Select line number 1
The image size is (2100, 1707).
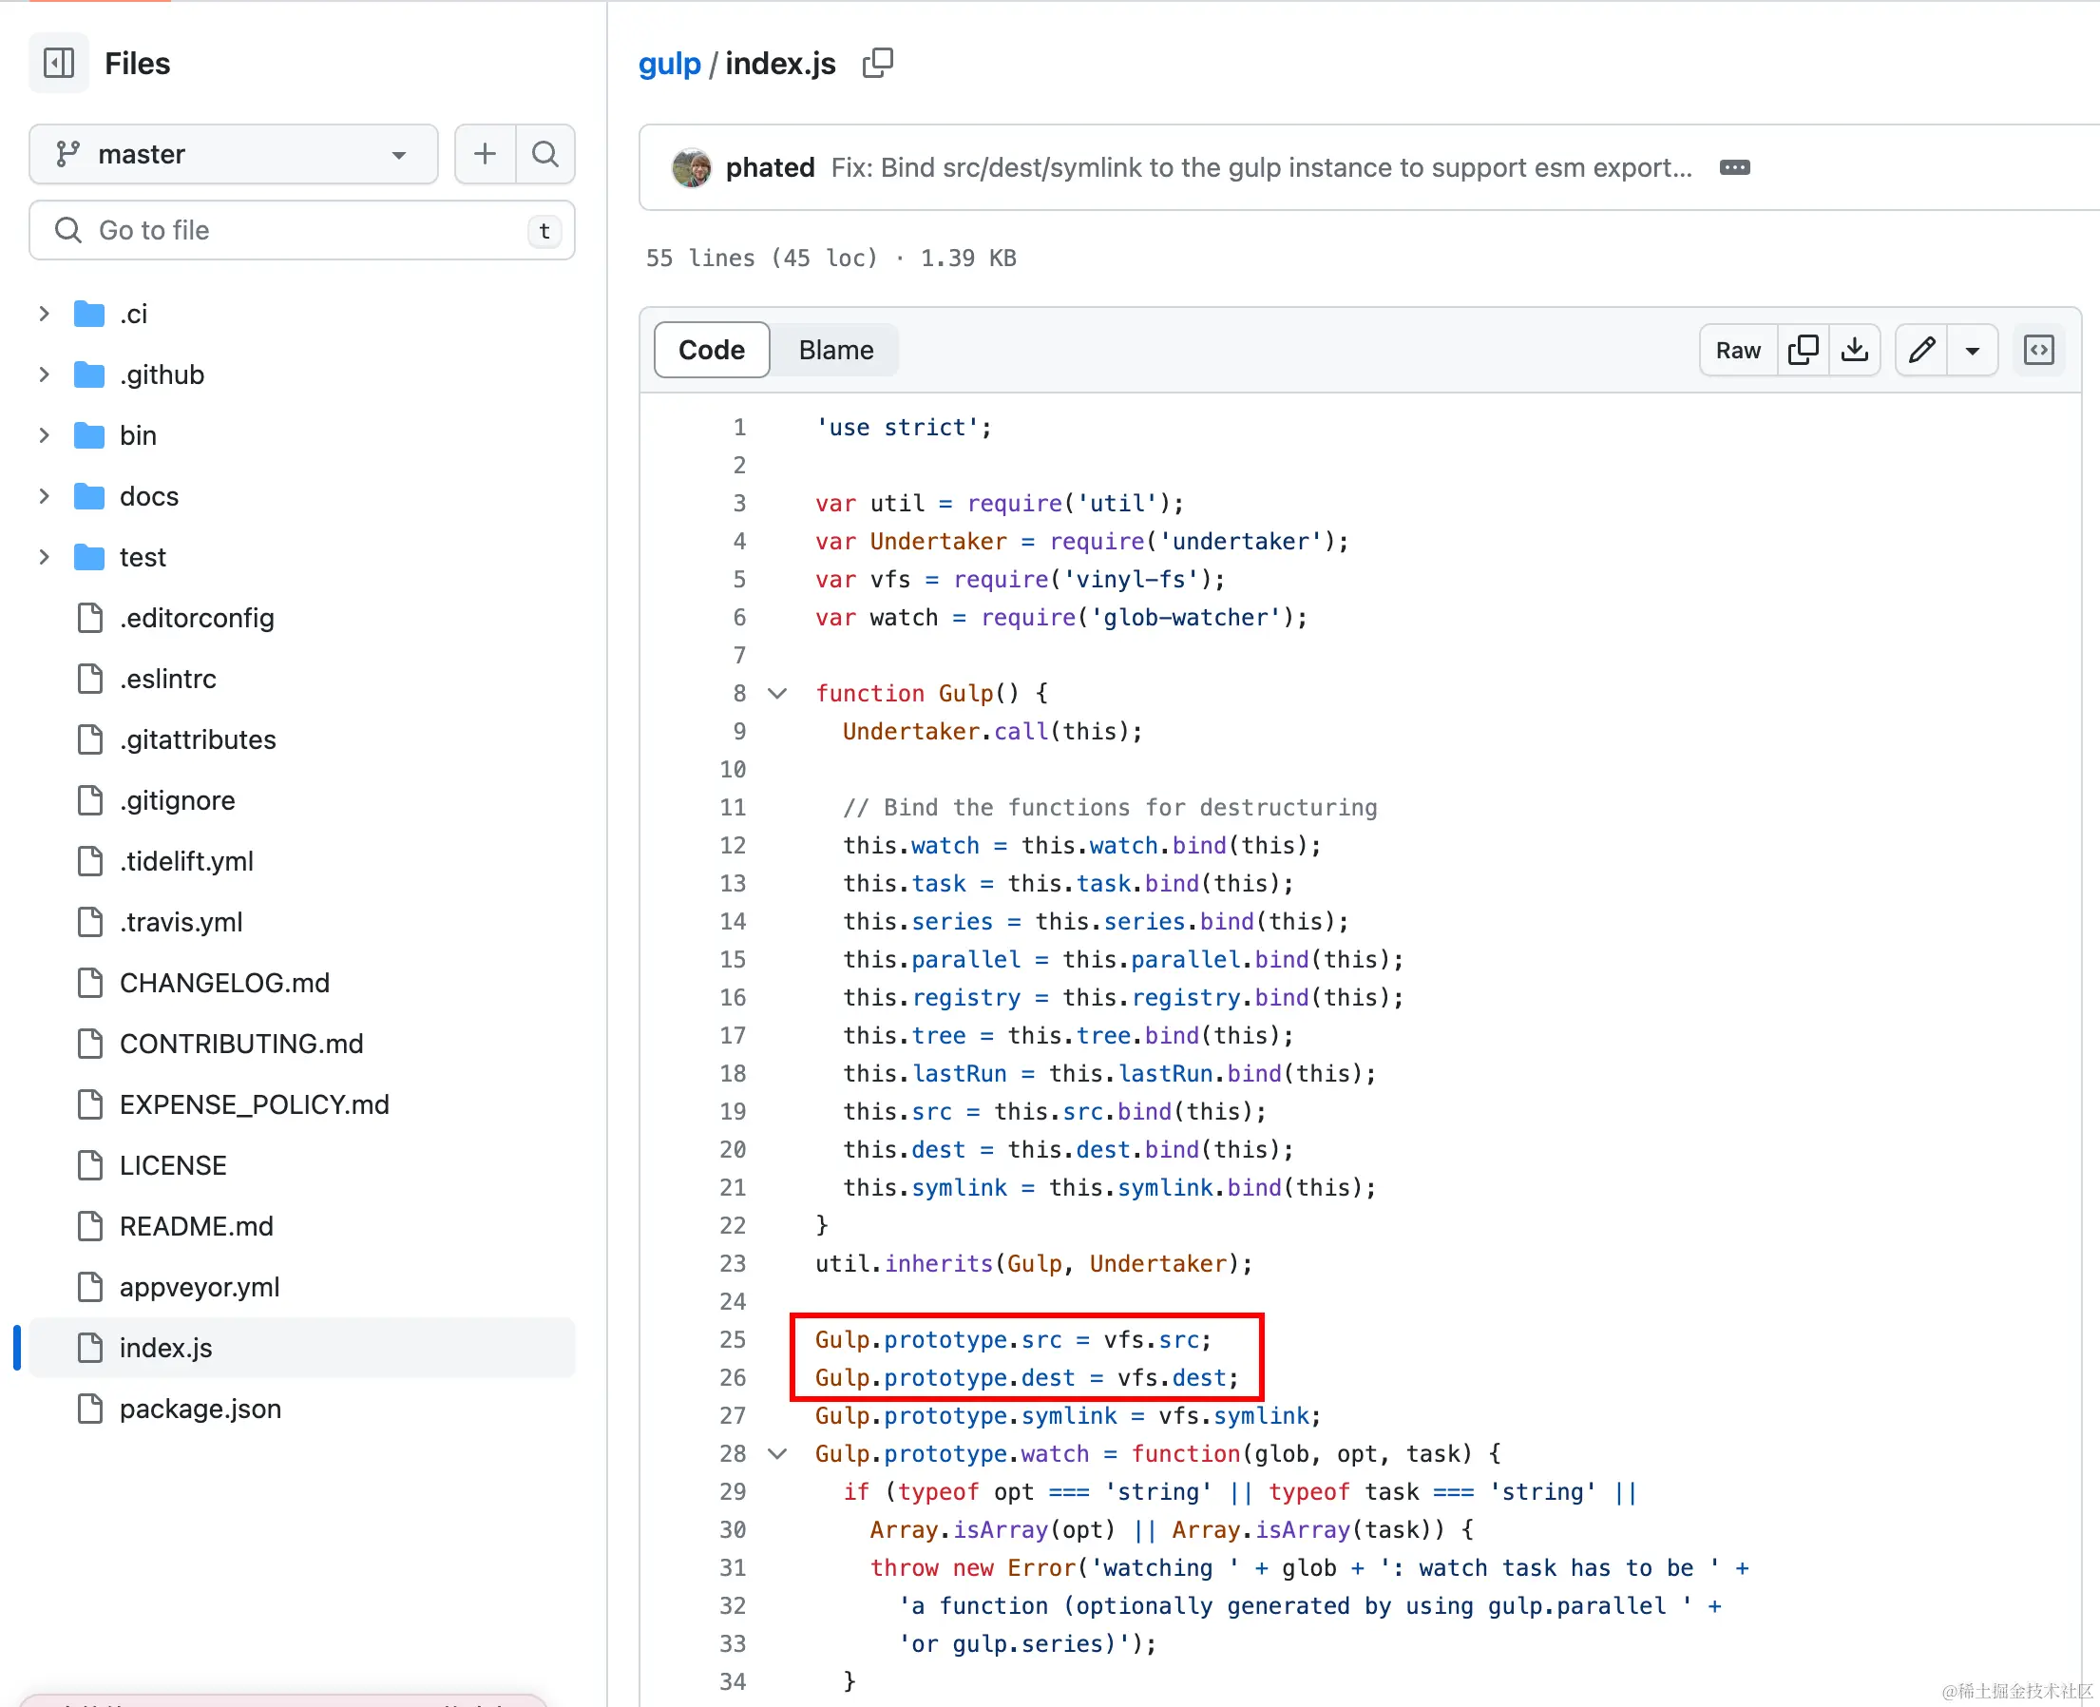739,428
